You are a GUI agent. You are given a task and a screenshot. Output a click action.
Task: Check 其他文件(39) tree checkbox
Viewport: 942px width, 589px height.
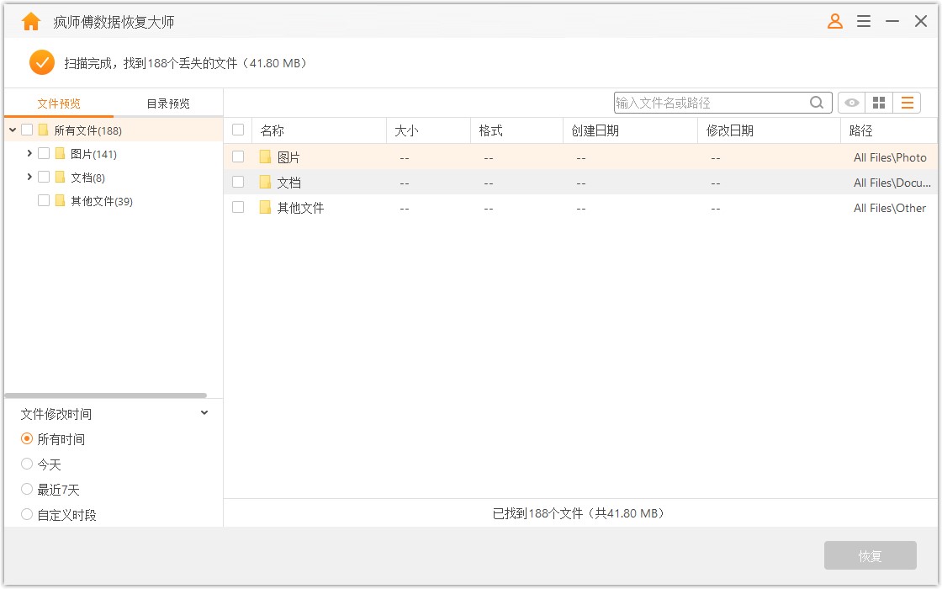click(x=44, y=200)
